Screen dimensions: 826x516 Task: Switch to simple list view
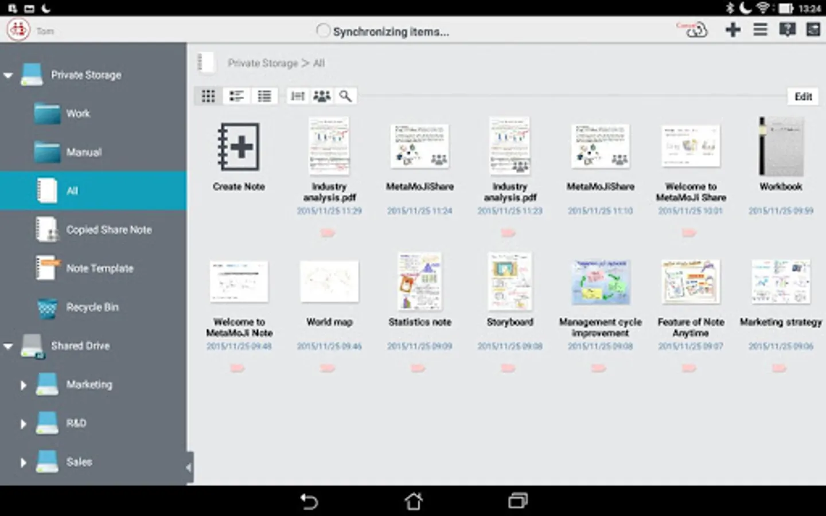pyautogui.click(x=264, y=96)
